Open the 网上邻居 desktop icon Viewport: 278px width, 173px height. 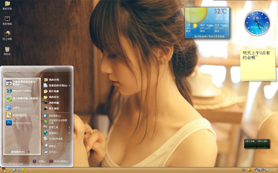7,36
